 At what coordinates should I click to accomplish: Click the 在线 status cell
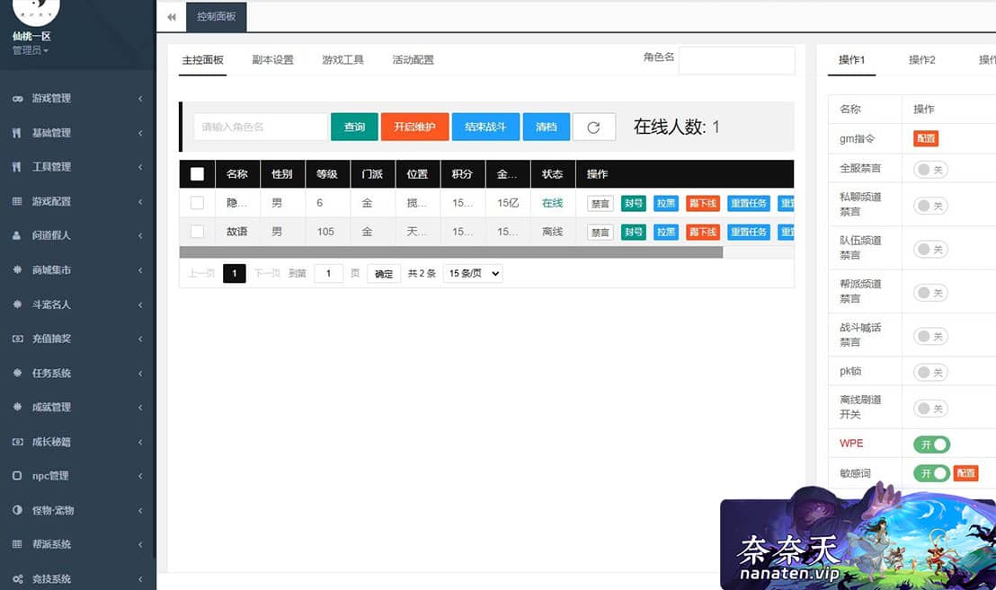point(553,203)
